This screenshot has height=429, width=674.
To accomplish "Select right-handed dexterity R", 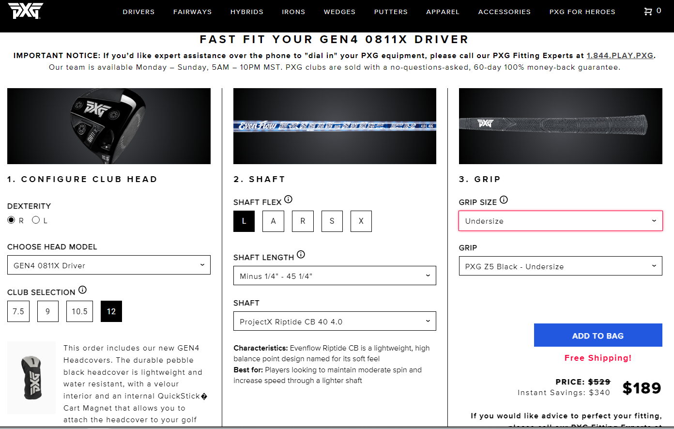I will [x=11, y=220].
